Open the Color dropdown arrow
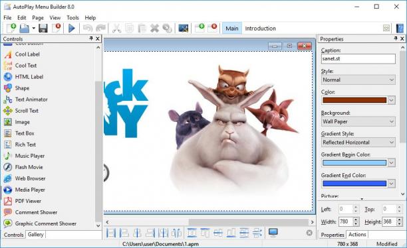 click(x=392, y=100)
